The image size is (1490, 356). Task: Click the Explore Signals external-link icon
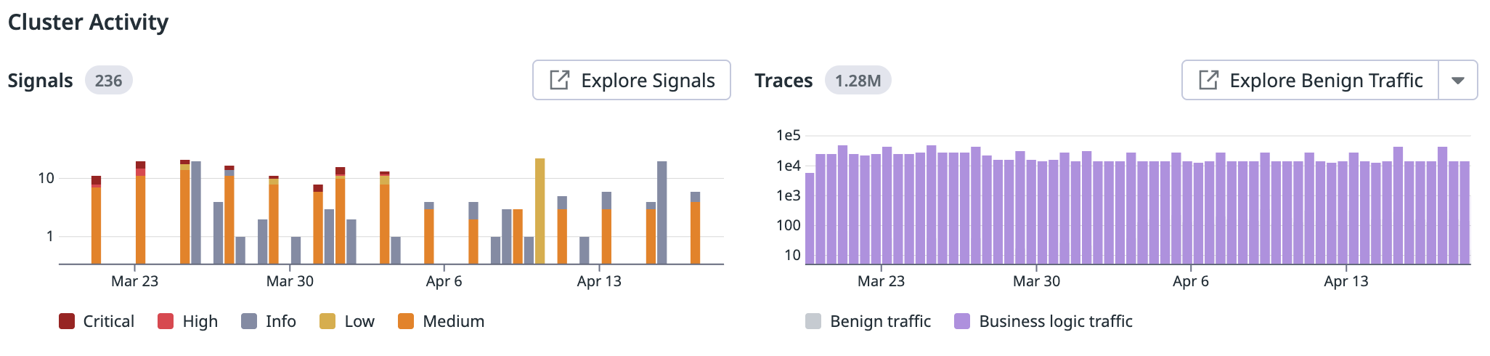(559, 80)
